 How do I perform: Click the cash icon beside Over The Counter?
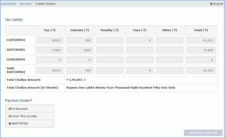10,116
